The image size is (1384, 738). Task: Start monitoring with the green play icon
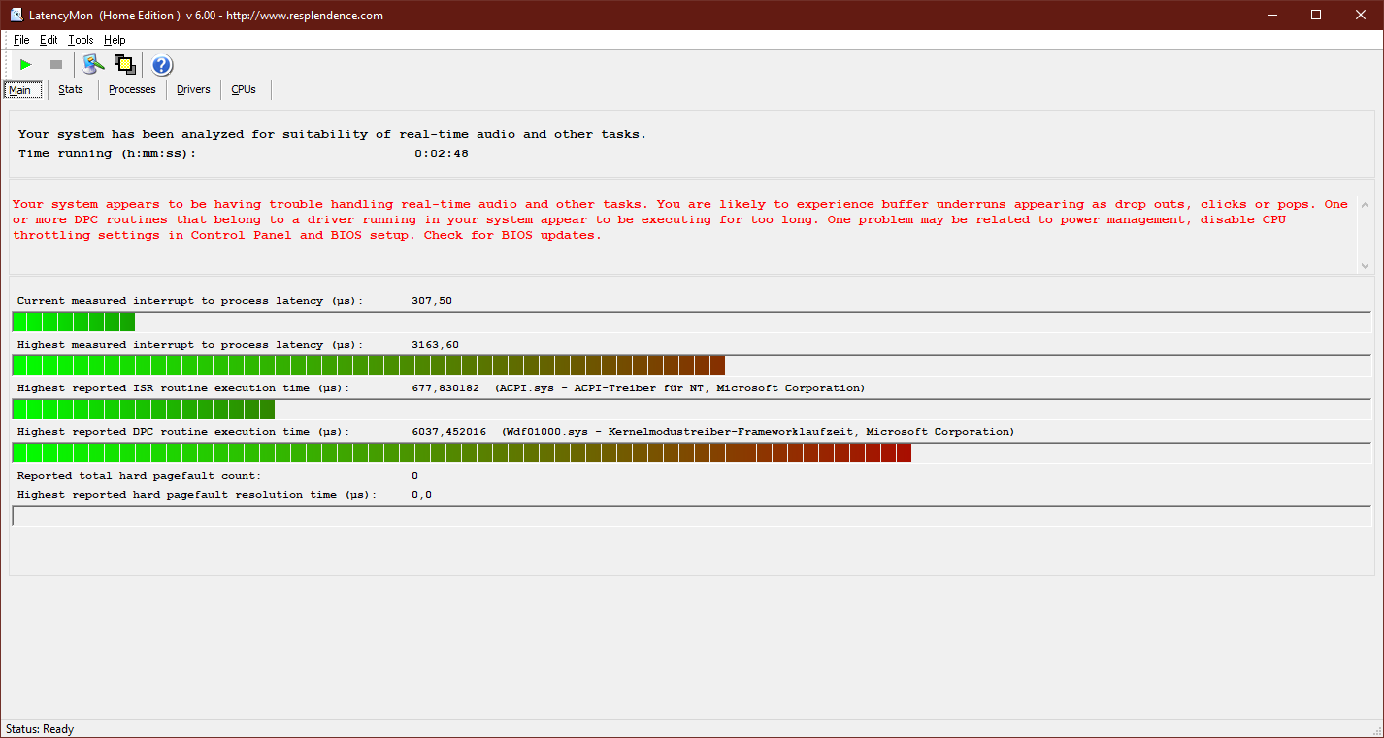click(26, 65)
